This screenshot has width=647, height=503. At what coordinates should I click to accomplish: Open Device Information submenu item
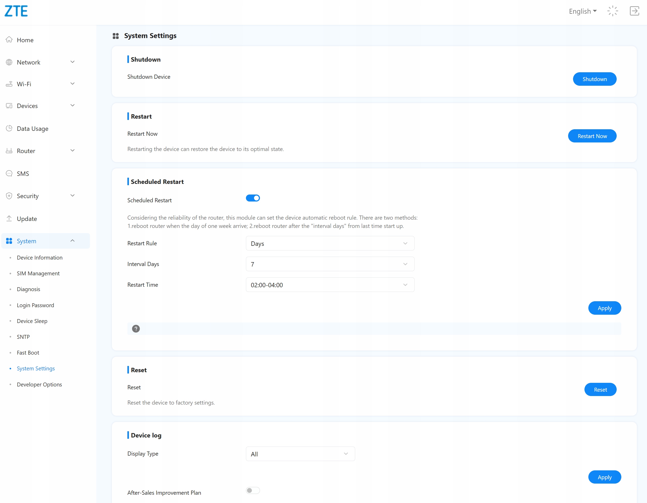click(40, 257)
